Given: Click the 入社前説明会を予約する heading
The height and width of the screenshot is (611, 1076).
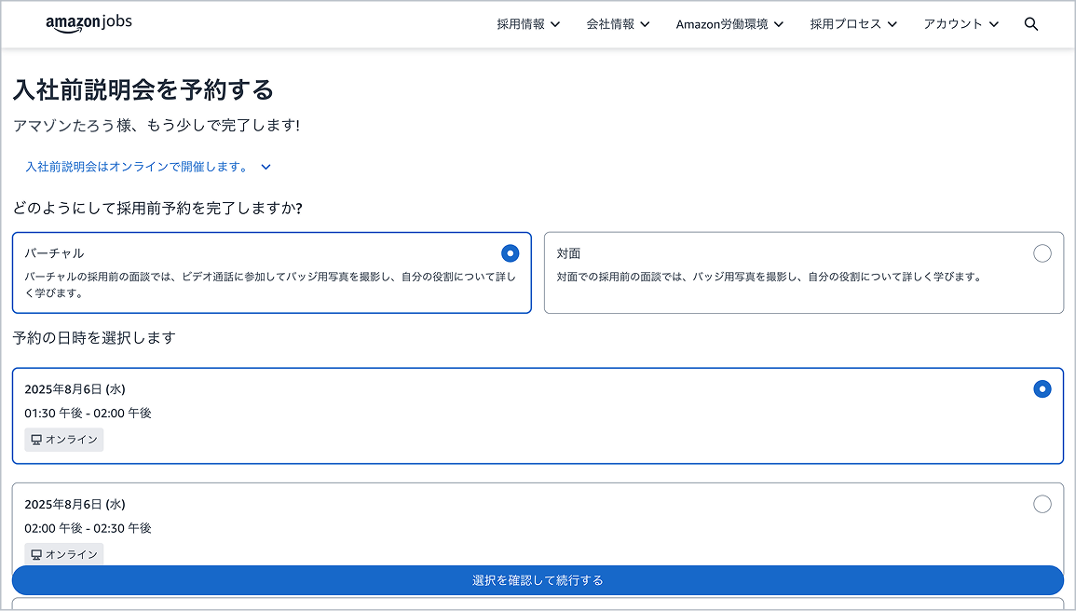Looking at the screenshot, I should coord(143,89).
